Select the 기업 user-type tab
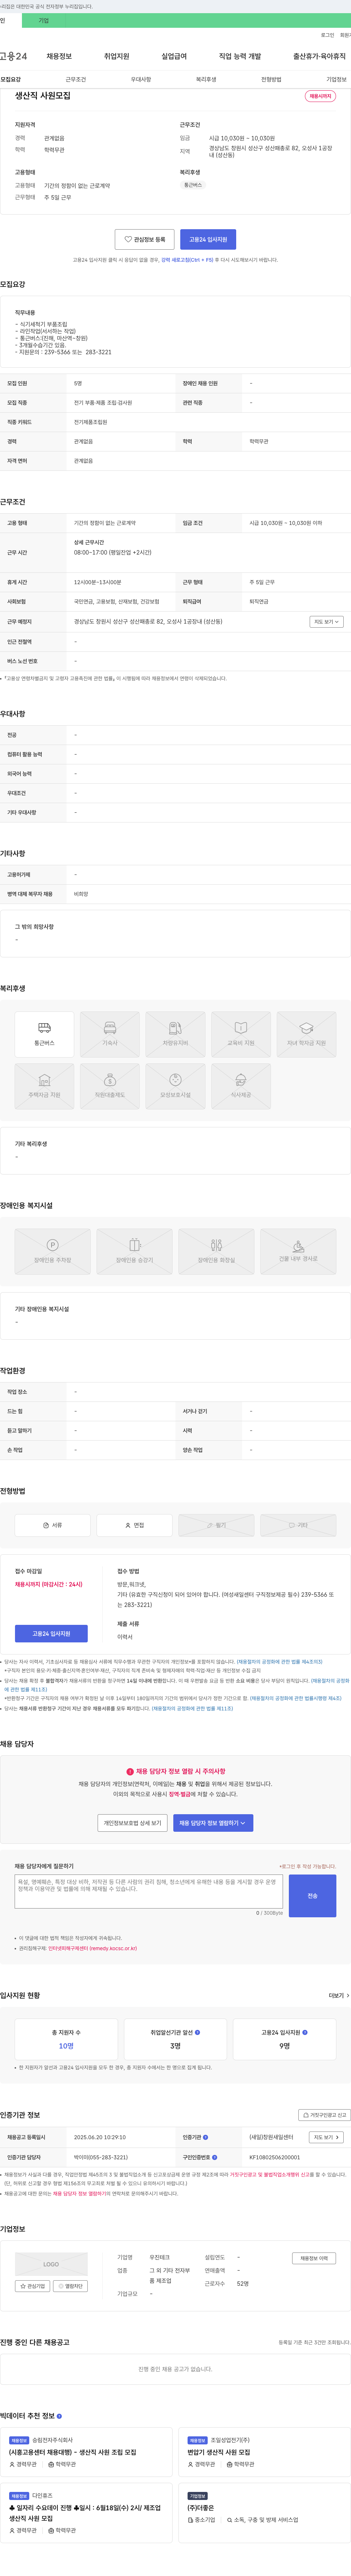351x2576 pixels. pyautogui.click(x=43, y=20)
